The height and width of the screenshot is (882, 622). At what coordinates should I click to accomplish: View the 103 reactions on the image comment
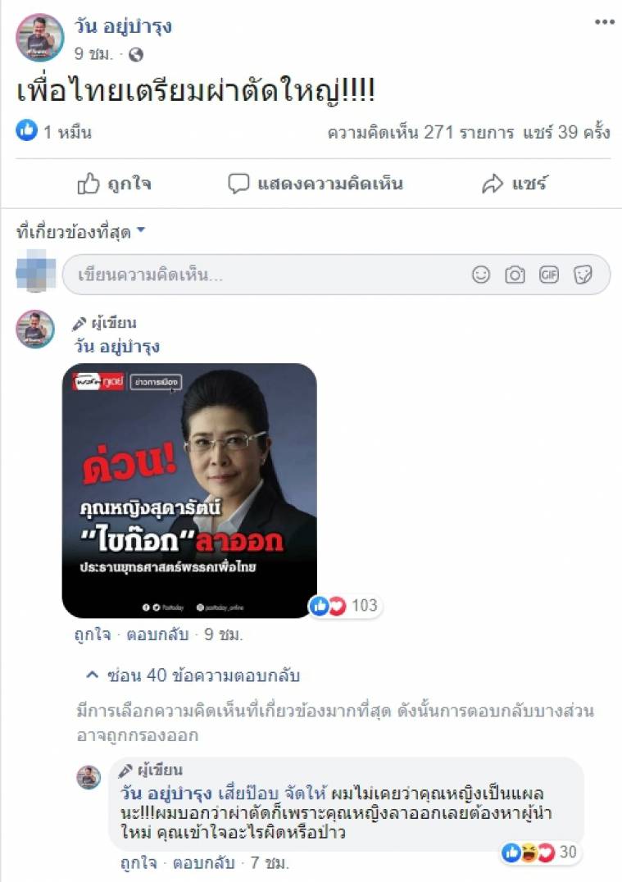(345, 606)
